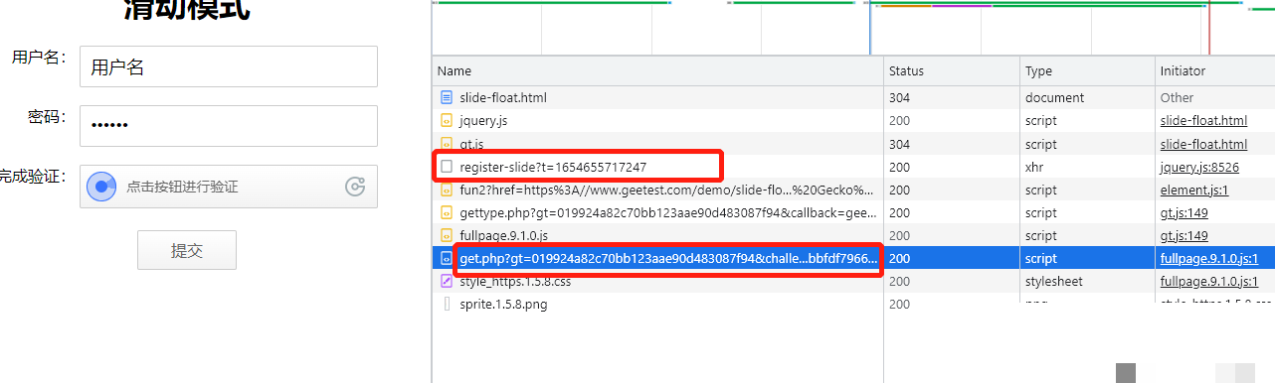1275x383 pixels.
Task: Click the script icon beside the gettype.php request
Action: tap(447, 212)
